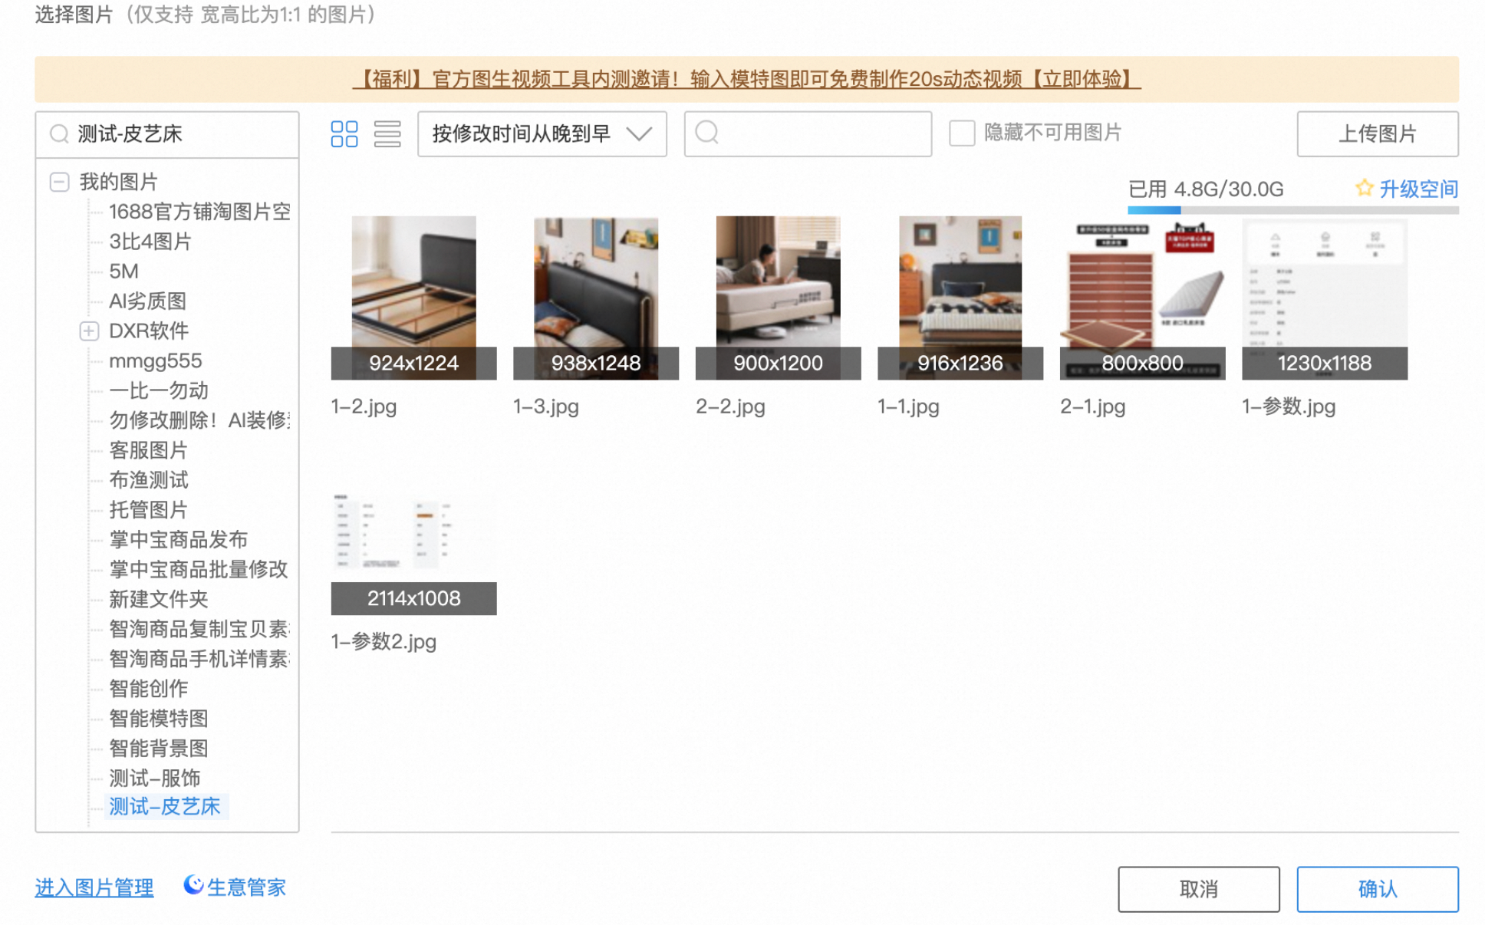
Task: Open folder mmgg555
Action: point(155,360)
